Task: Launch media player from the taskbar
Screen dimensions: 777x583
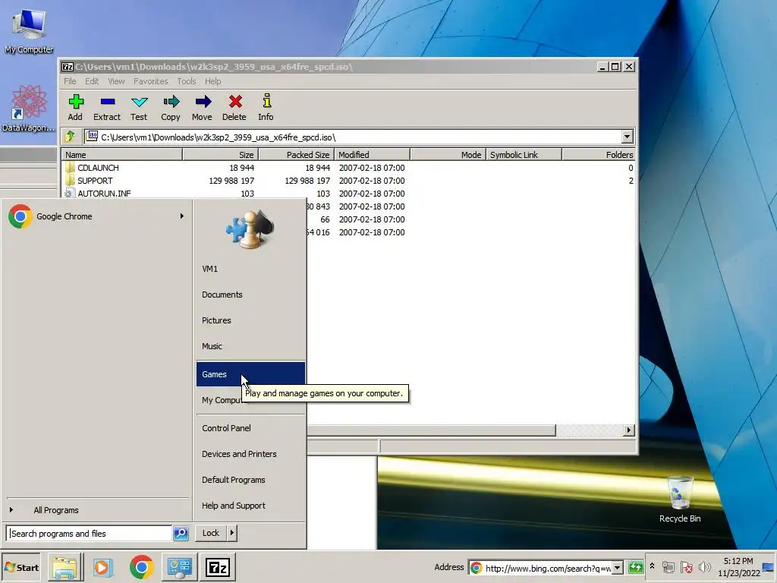Action: click(x=103, y=567)
